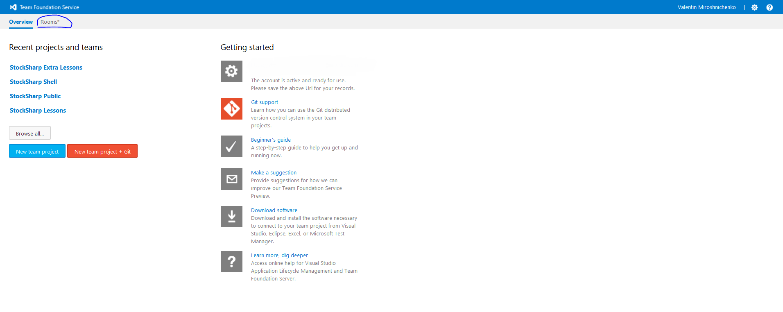Open Learn more, dig deeper link
The width and height of the screenshot is (783, 312).
[x=279, y=255]
